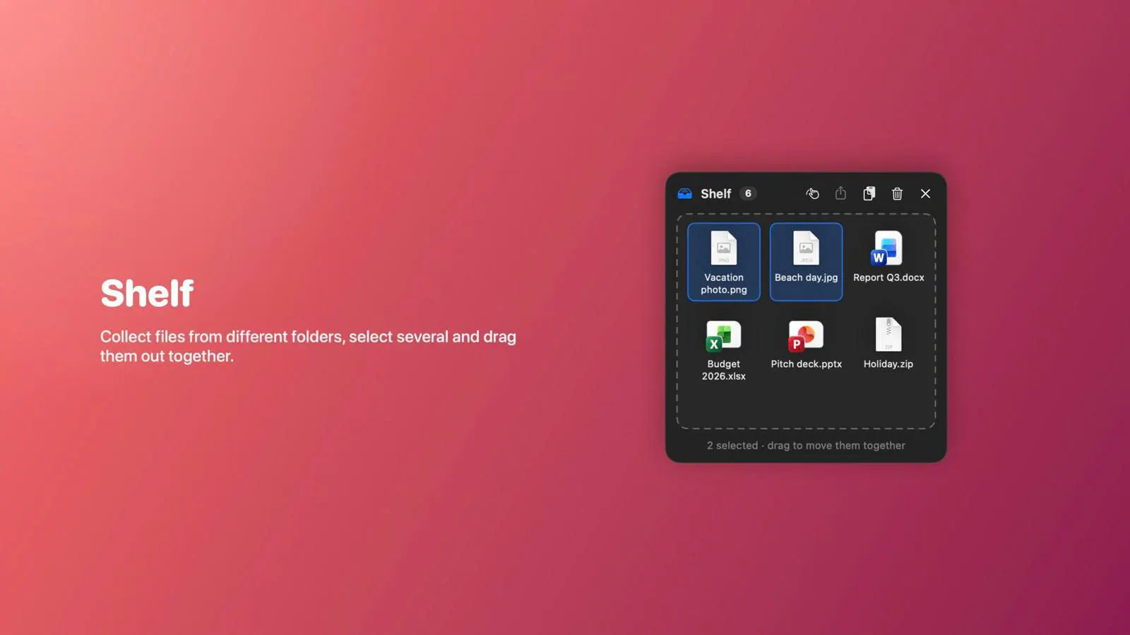Image resolution: width=1130 pixels, height=635 pixels.
Task: Click the 'Pitch deck.pptx' file name
Action: point(806,364)
